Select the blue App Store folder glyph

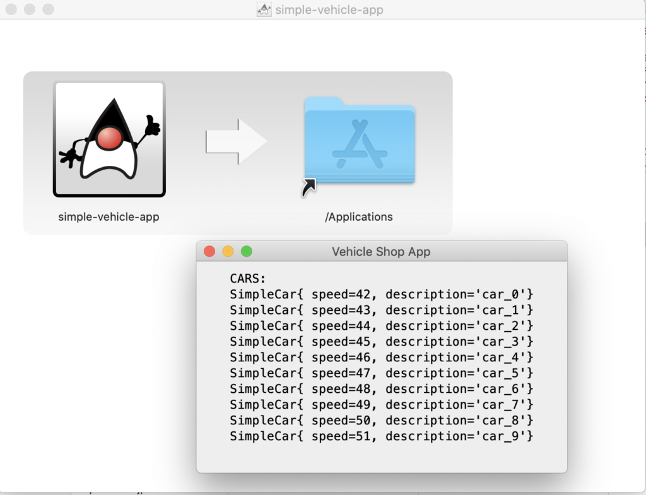click(x=360, y=144)
